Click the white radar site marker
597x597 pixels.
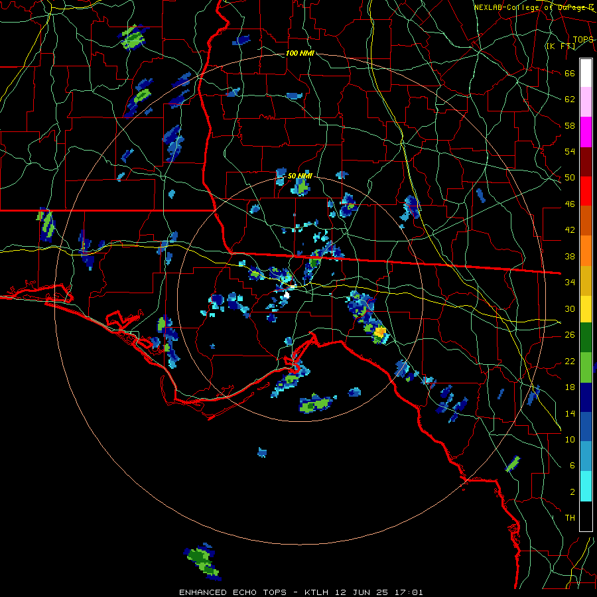coord(287,295)
